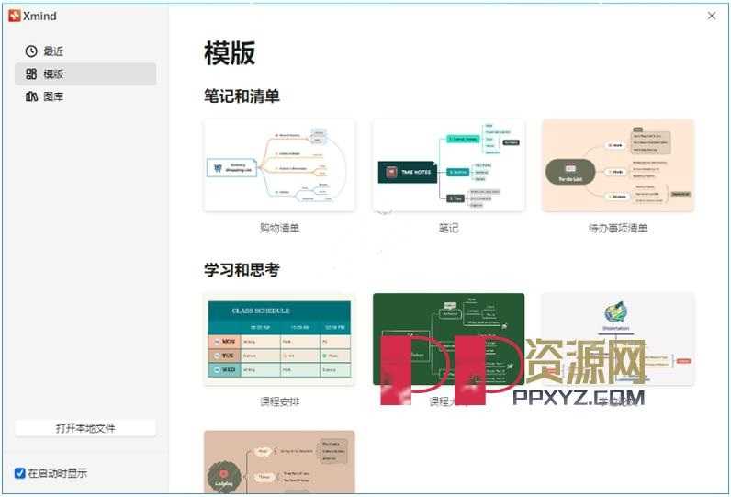
Task: Click the 学习和思考 section heading
Action: pos(242,269)
